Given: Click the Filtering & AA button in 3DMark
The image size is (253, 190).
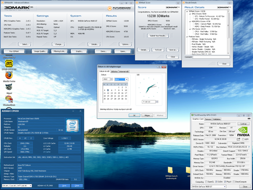Looking at the screenshot, I should (x=59, y=51).
